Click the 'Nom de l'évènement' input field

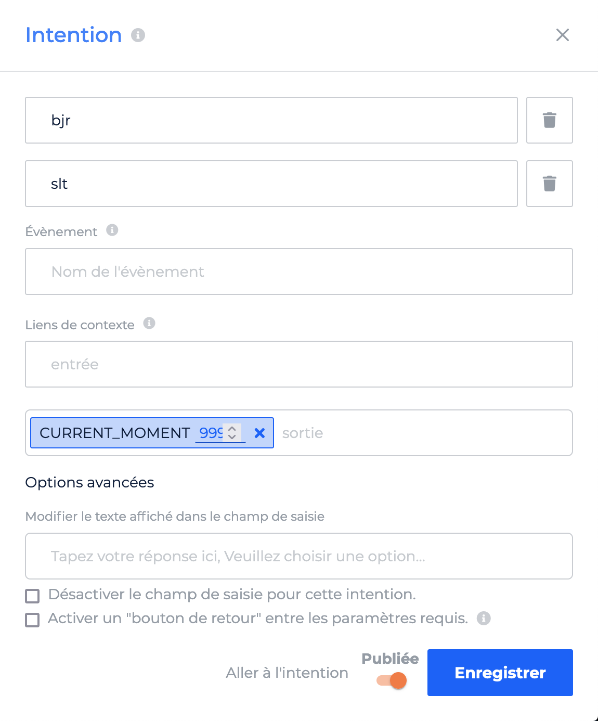pyautogui.click(x=299, y=272)
